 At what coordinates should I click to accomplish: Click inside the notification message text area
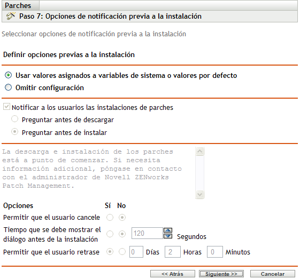tap(98, 173)
